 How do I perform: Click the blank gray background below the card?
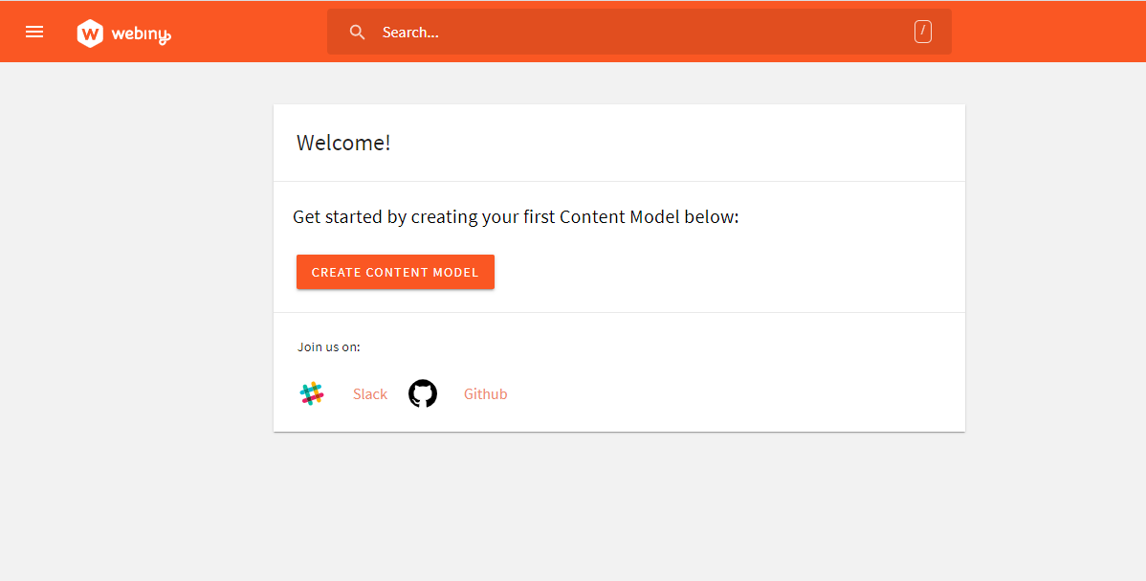(x=619, y=506)
